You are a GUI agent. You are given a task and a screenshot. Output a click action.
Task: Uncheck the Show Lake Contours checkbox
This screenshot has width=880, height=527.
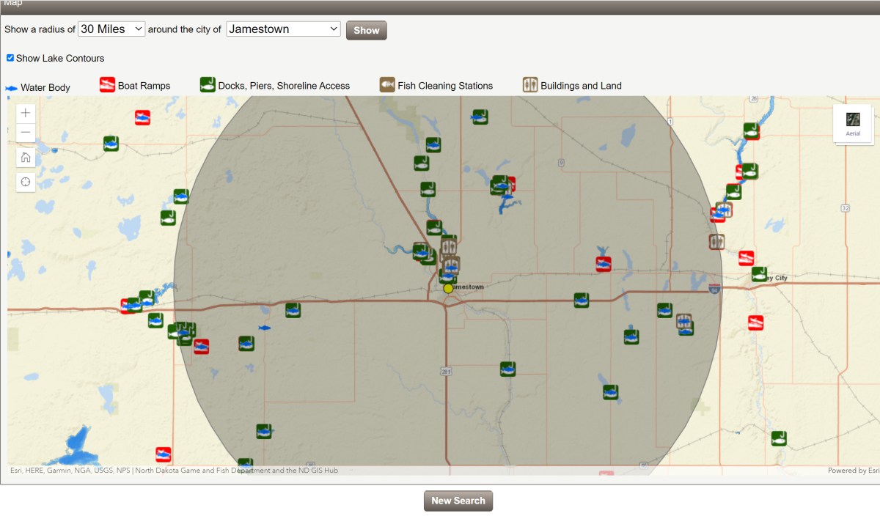10,57
